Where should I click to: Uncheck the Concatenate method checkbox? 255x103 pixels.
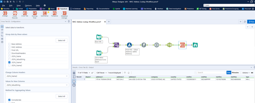point(9,100)
